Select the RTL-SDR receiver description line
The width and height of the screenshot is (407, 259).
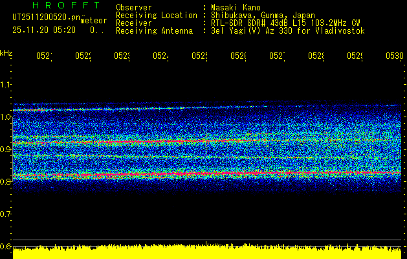[x=285, y=23]
